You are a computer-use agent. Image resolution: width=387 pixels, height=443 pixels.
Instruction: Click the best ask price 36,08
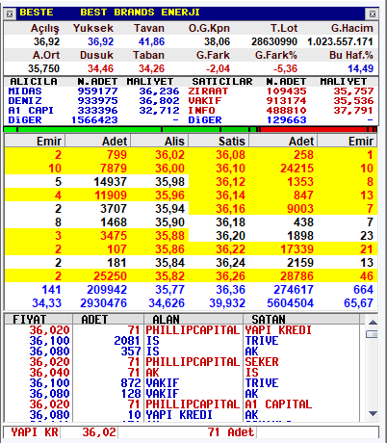click(x=230, y=155)
